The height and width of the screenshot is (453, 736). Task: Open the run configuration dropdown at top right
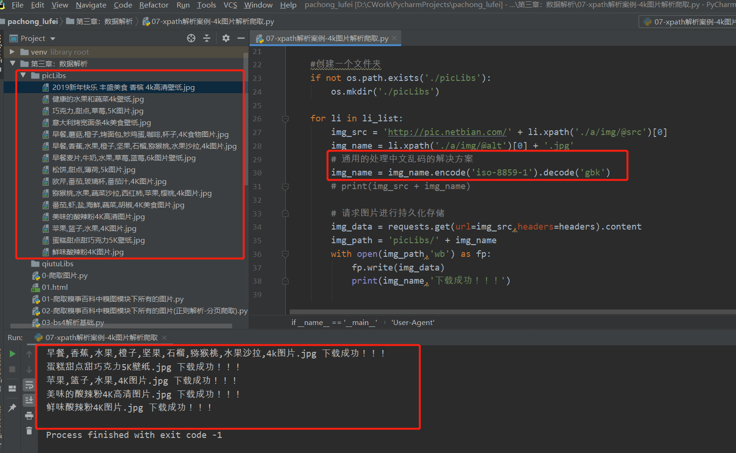(688, 22)
